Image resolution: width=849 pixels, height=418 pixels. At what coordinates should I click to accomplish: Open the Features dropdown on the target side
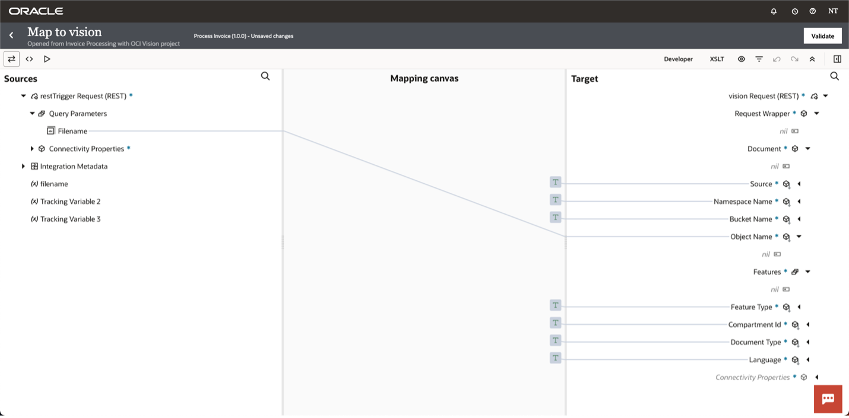point(806,272)
